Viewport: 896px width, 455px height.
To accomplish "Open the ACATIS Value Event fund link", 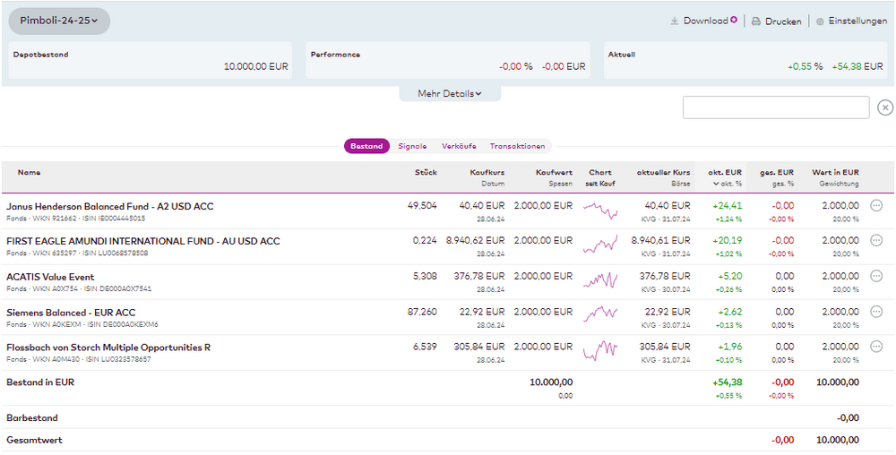I will coord(54,277).
